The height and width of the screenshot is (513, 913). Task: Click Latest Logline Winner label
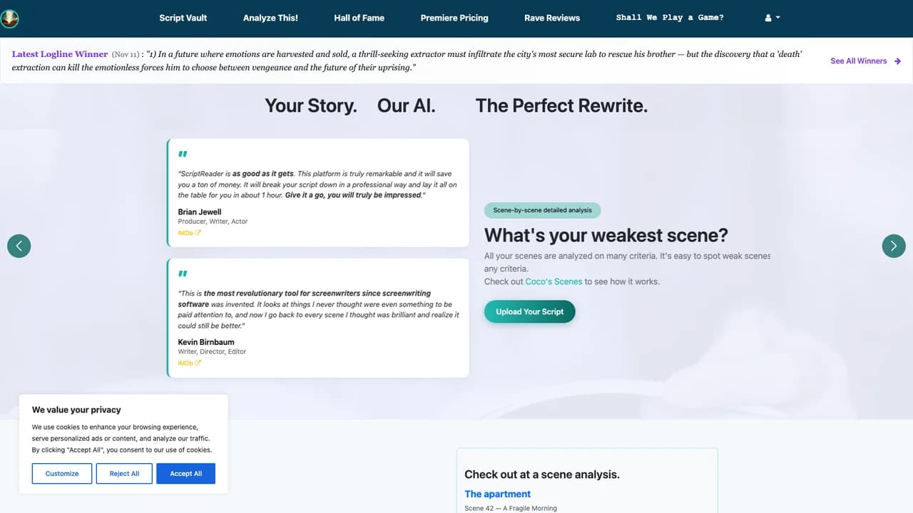pos(60,54)
